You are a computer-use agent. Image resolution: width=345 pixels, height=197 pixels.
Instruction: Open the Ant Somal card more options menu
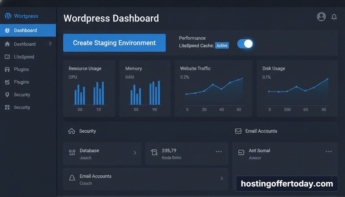coord(329,152)
